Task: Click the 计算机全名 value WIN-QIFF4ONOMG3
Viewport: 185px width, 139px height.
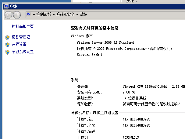Action: click(136, 125)
